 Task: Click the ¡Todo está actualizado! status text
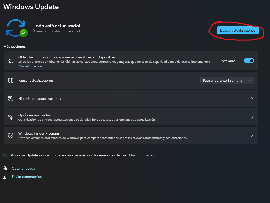tap(56, 26)
